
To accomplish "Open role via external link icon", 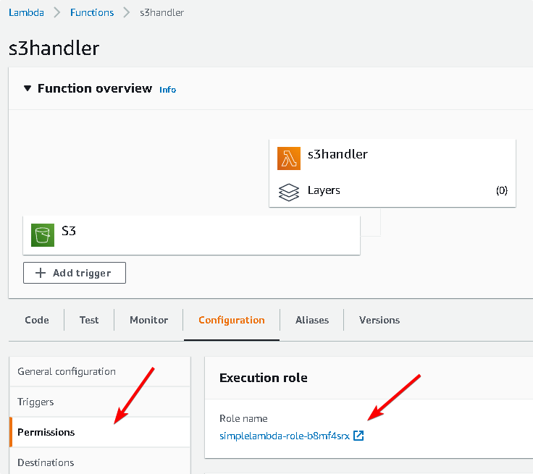I will coord(358,435).
